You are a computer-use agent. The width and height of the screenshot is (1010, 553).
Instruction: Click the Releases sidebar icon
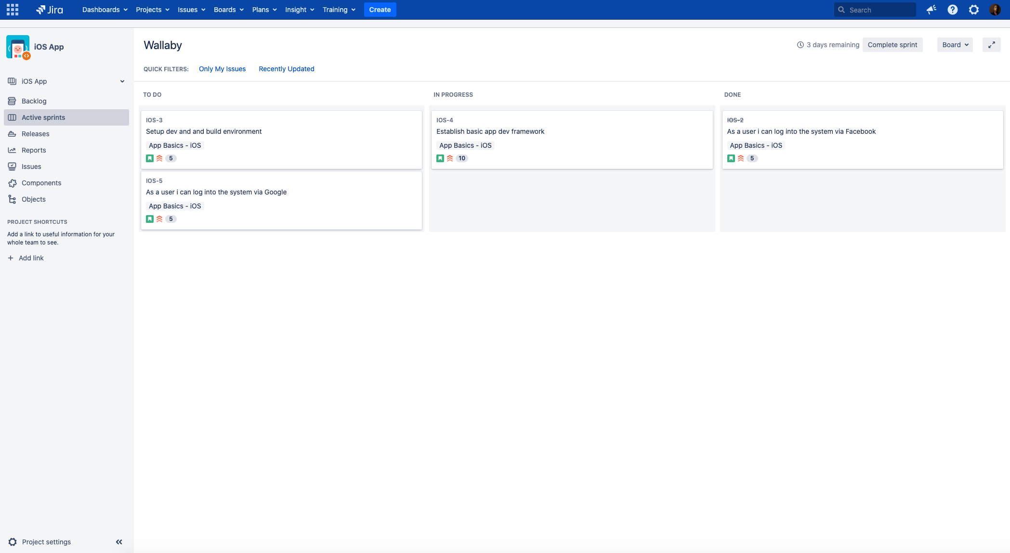coord(12,133)
